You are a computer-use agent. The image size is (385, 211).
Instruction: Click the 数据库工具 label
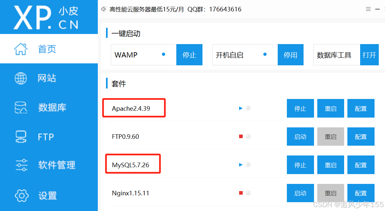(x=334, y=55)
